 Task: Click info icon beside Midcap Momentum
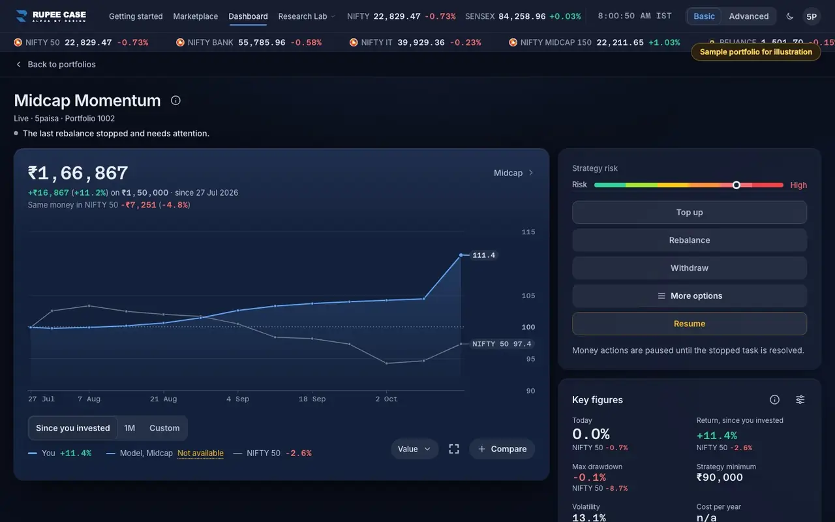pyautogui.click(x=175, y=100)
